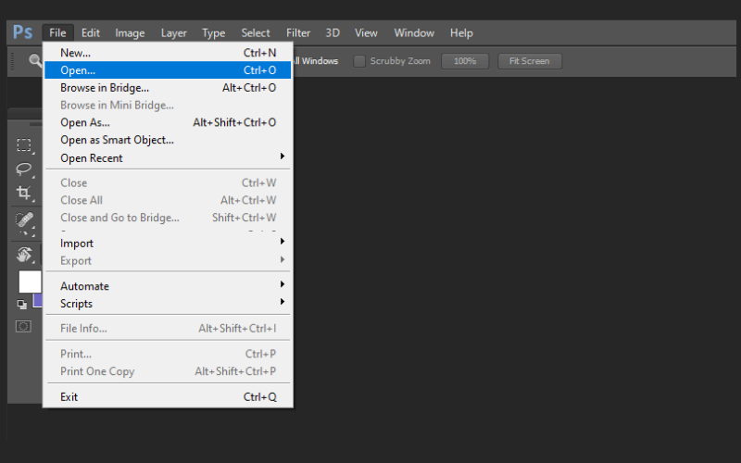Expand the Automate submenu

168,286
